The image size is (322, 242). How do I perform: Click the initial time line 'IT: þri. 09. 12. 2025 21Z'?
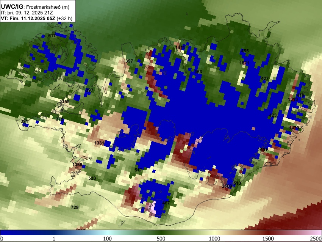pyautogui.click(x=27, y=13)
